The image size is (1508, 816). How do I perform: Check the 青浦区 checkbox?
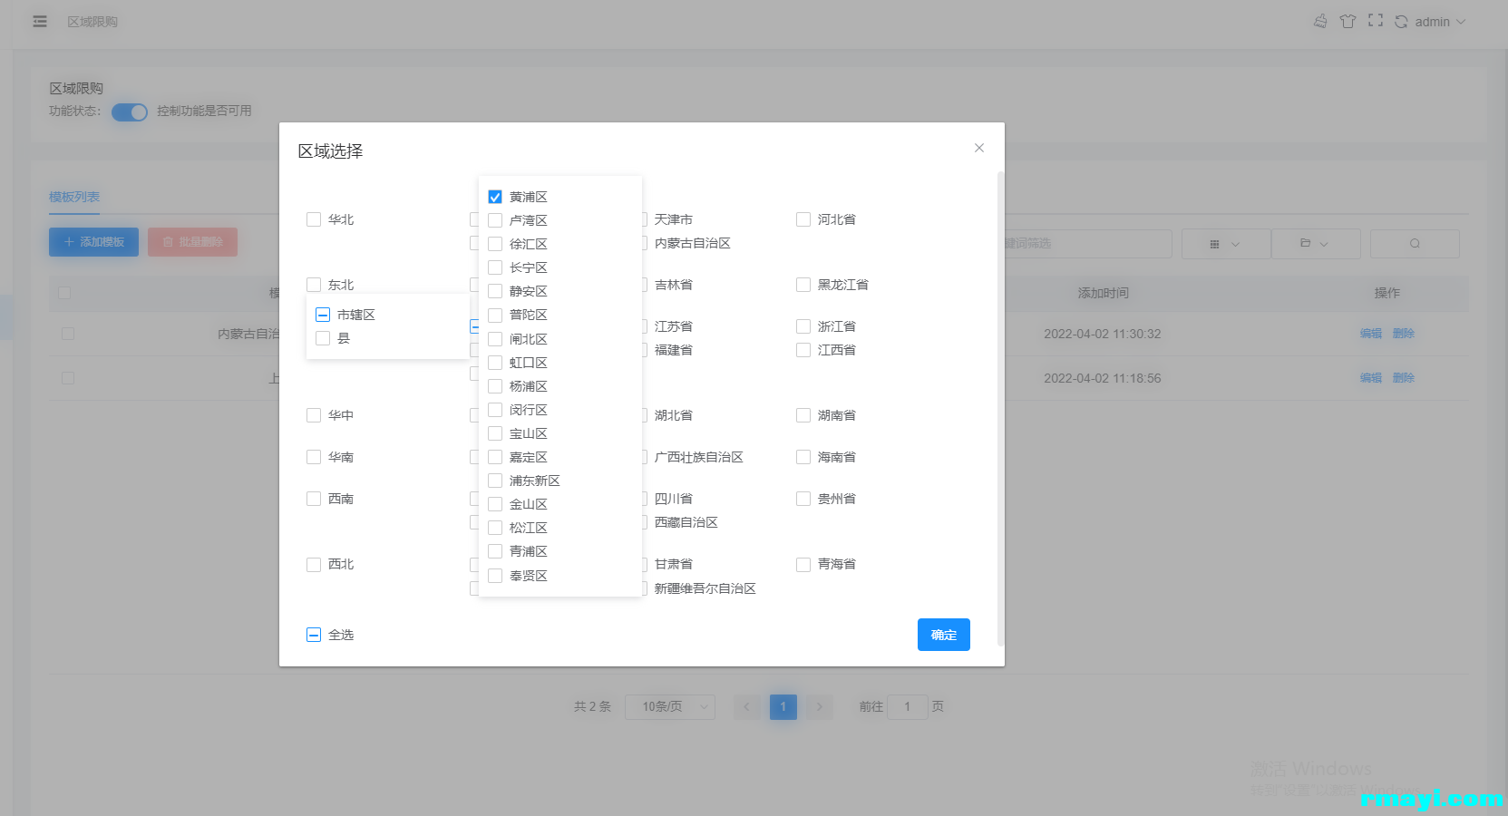495,551
